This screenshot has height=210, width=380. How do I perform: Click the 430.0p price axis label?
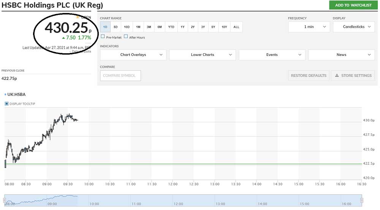point(369,120)
